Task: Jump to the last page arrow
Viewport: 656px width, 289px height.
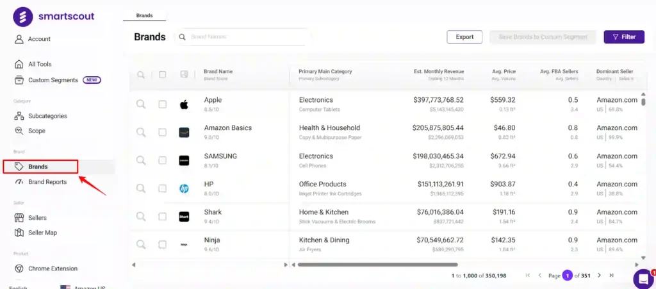Action: point(611,275)
